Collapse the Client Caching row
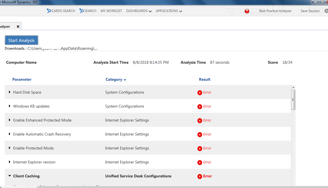The width and height of the screenshot is (328, 188). tap(10, 176)
